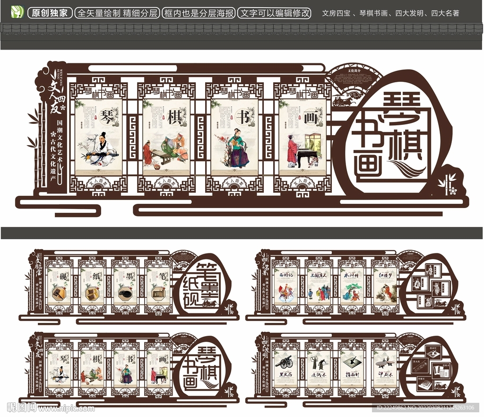Click the 笔墨纸砚 stone logo
Image resolution: width=484 pixels, height=417 pixels.
(202, 286)
